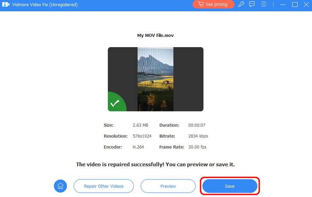The width and height of the screenshot is (312, 197).
Task: Save the repaired video
Action: pyautogui.click(x=230, y=186)
